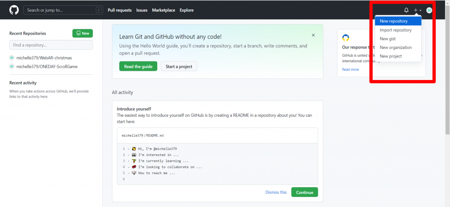
Task: Click the "I'm currently learning ..." line
Action: (x=163, y=161)
